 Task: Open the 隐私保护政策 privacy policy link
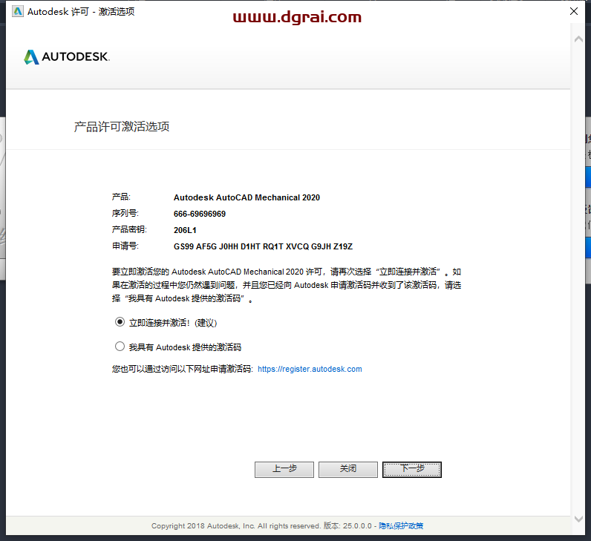[401, 526]
